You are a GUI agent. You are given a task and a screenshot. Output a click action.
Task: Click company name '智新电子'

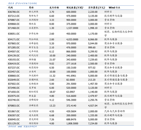(33, 16)
